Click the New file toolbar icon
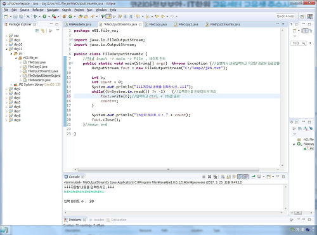This screenshot has height=235, width=317. coord(6,17)
